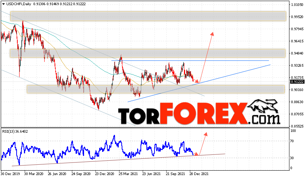The height and width of the screenshot is (178, 306).
Task: Click the 0.99520 price axis label
Action: click(x=297, y=17)
